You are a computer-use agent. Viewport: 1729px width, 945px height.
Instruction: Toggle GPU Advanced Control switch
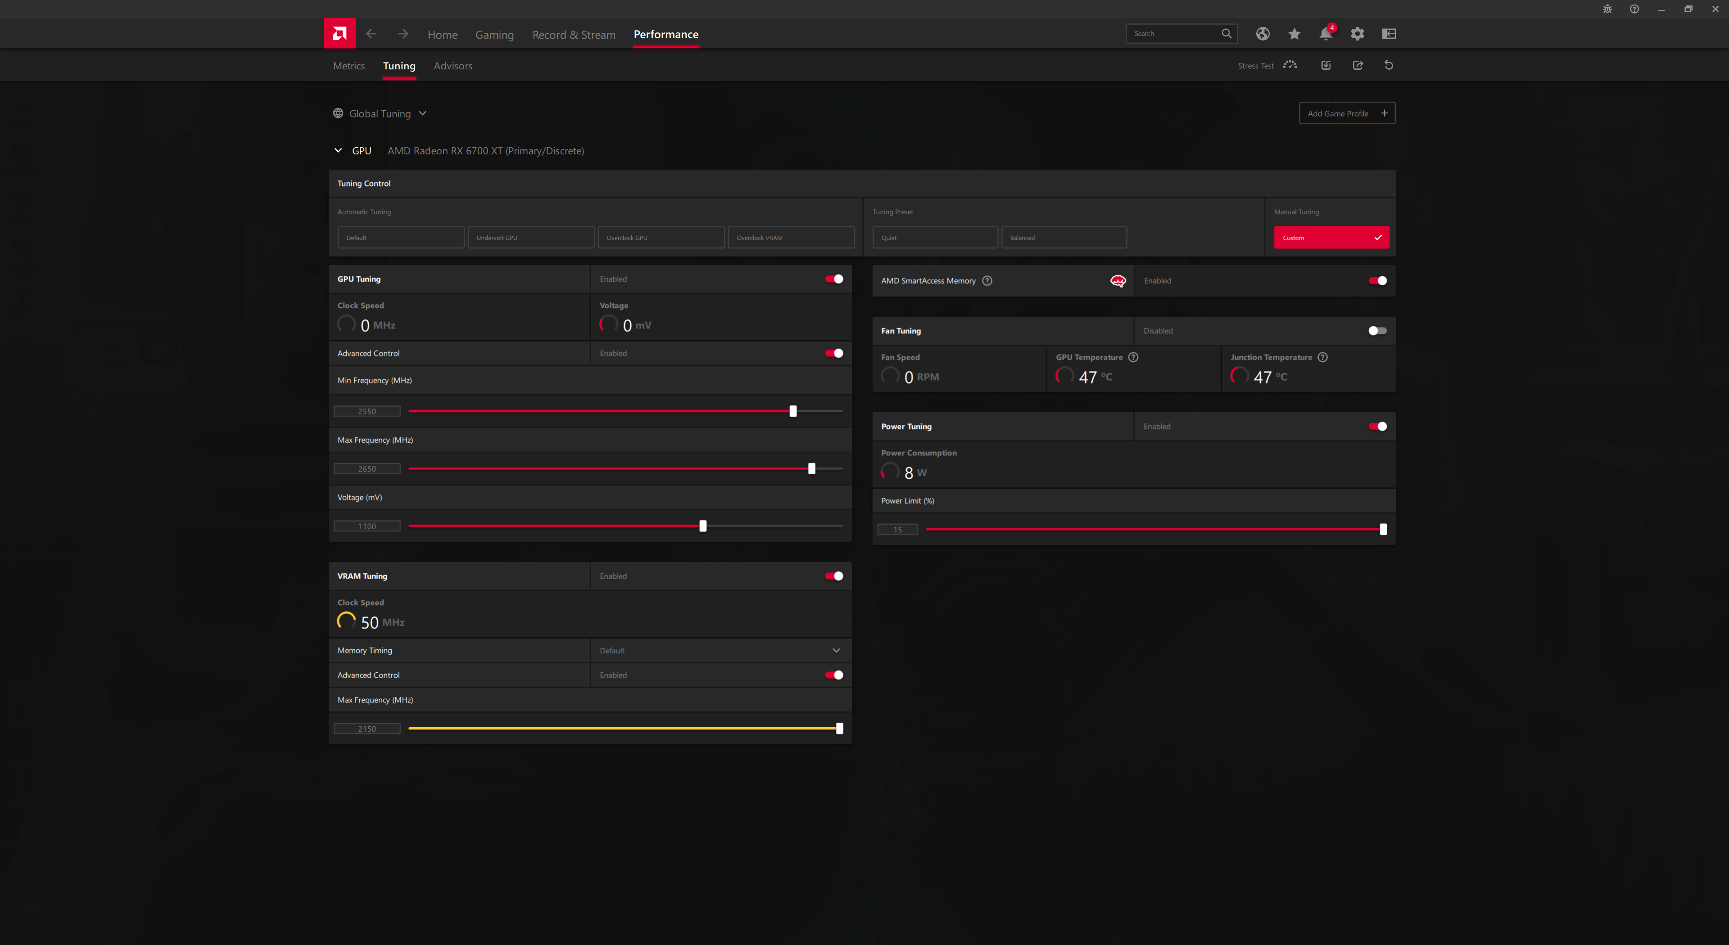(833, 353)
